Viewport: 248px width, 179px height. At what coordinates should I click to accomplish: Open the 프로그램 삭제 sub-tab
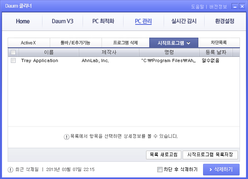click(x=126, y=42)
